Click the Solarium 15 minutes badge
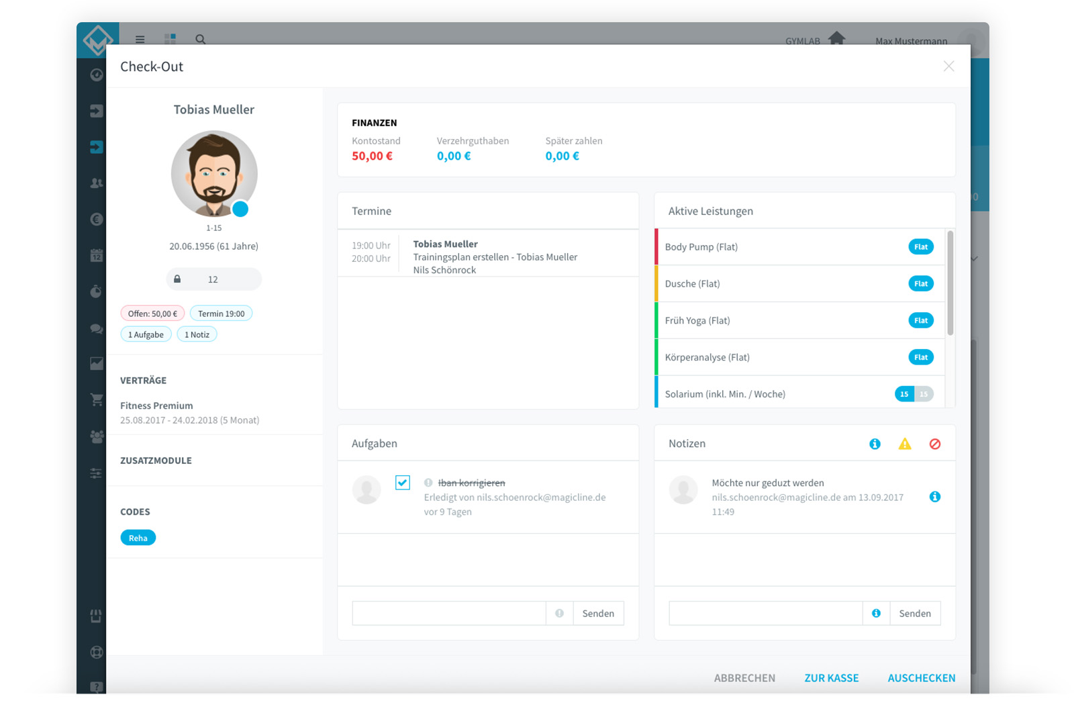 (x=904, y=394)
